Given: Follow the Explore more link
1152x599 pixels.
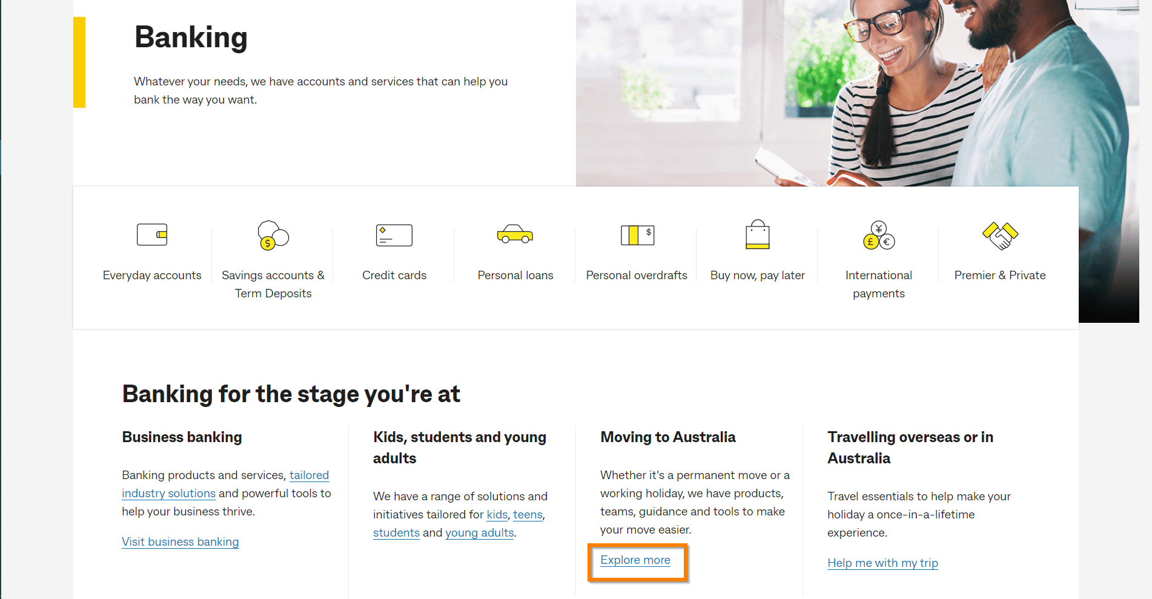Looking at the screenshot, I should point(635,560).
